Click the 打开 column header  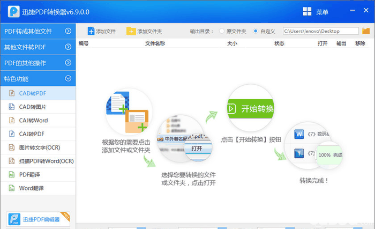(x=322, y=43)
